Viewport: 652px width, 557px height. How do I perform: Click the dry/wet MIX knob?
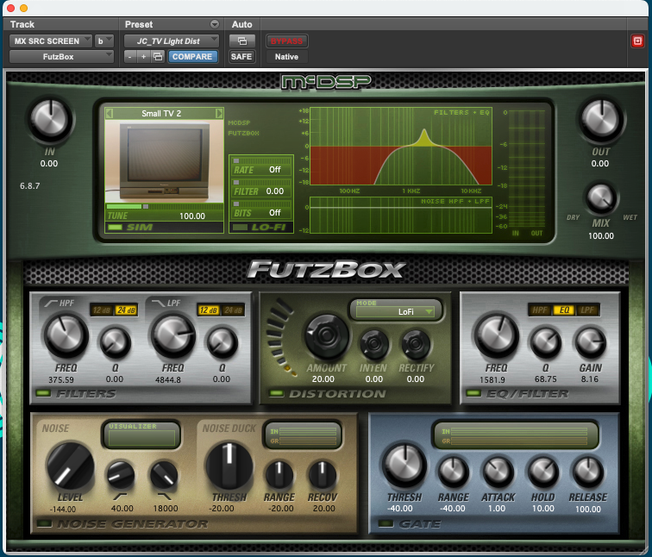point(600,197)
